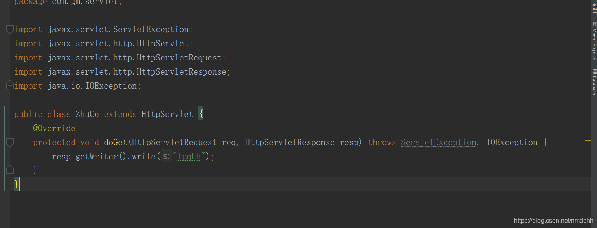Click the void keyword

[90, 142]
